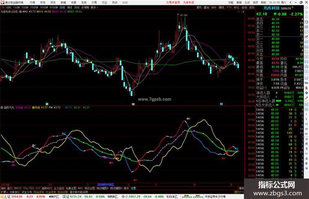Switch to the 30分钟 period
Screen dimensions: 309x199
(x=44, y=8)
